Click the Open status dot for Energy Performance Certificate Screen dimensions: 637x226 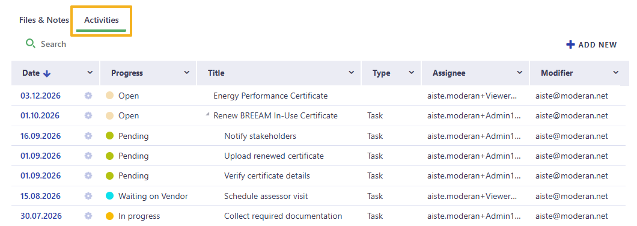coord(109,96)
